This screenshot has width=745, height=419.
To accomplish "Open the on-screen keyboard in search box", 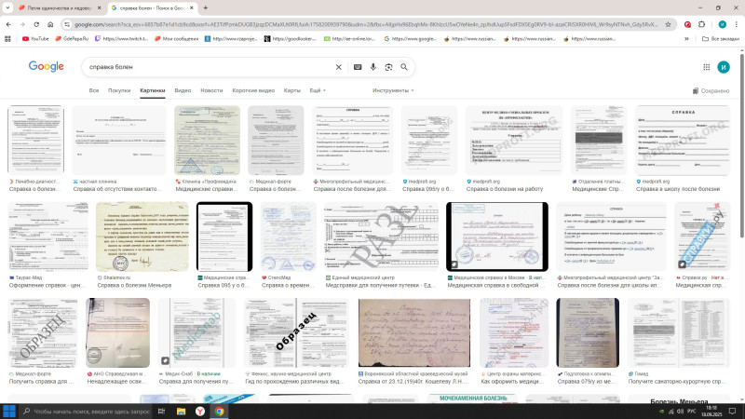I will pyautogui.click(x=358, y=67).
